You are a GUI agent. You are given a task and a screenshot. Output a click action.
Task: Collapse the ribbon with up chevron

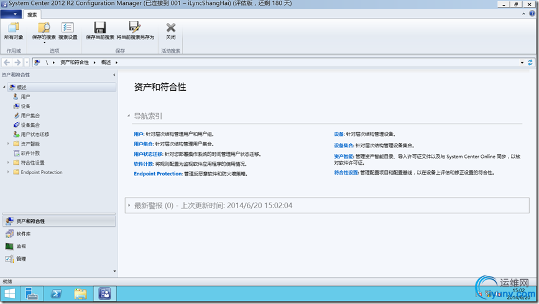(x=523, y=14)
